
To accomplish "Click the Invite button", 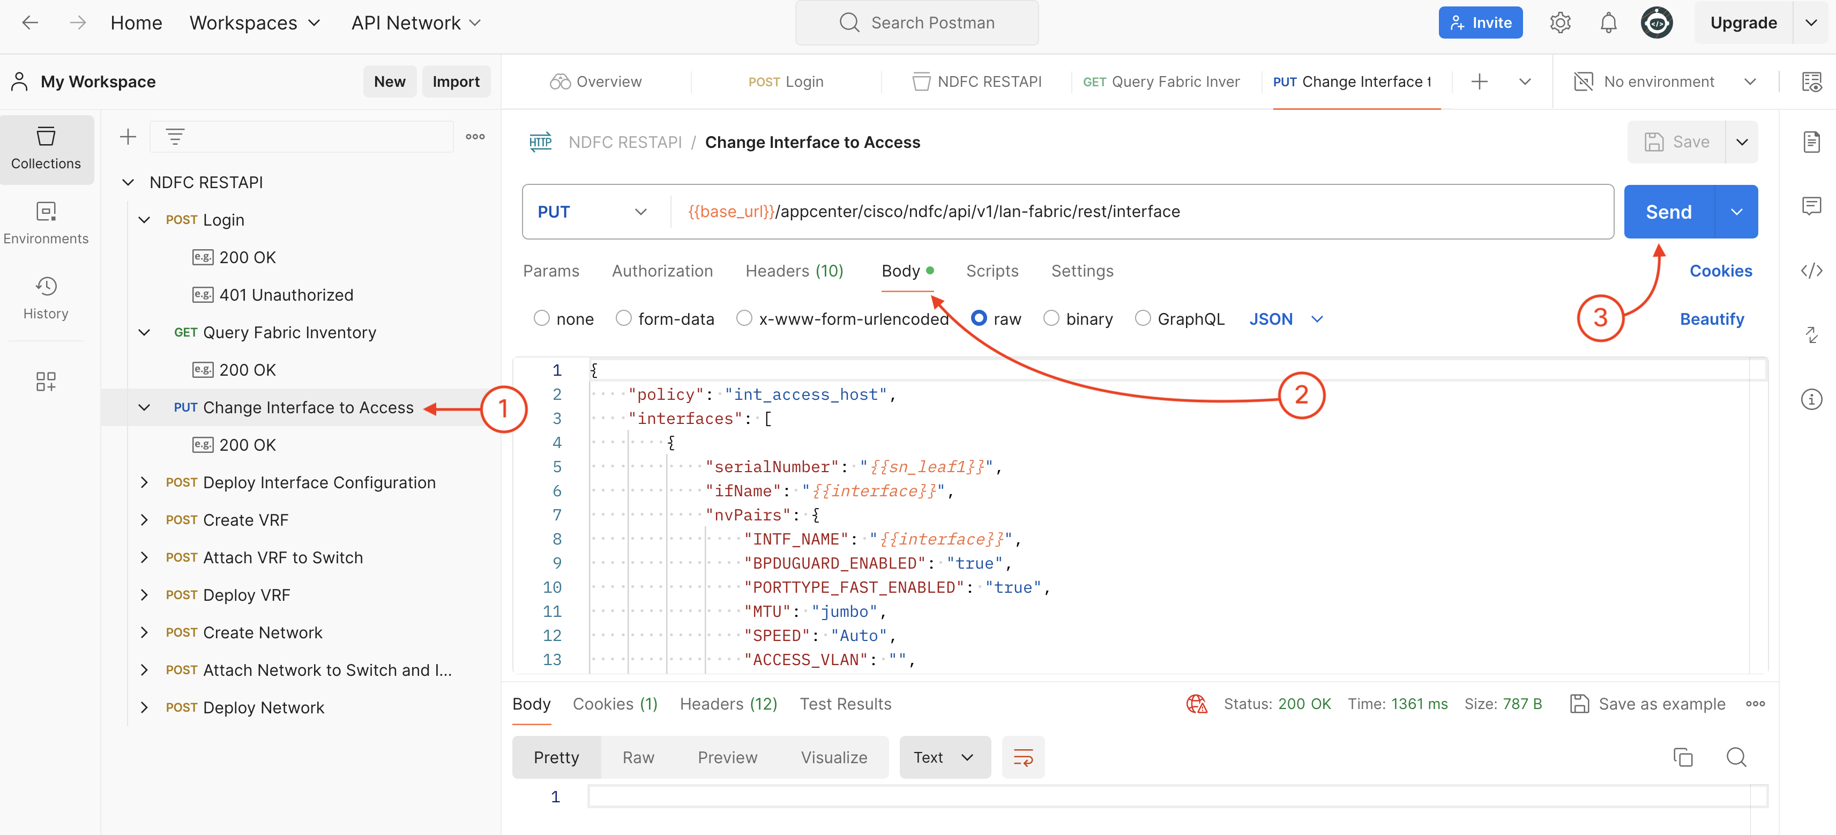I will pos(1480,23).
